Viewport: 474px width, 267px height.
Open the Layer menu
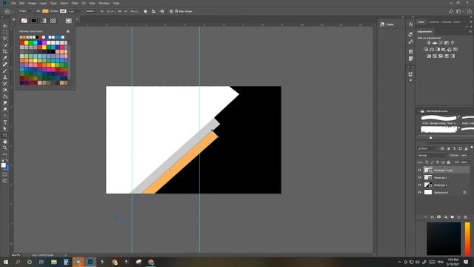pos(43,3)
